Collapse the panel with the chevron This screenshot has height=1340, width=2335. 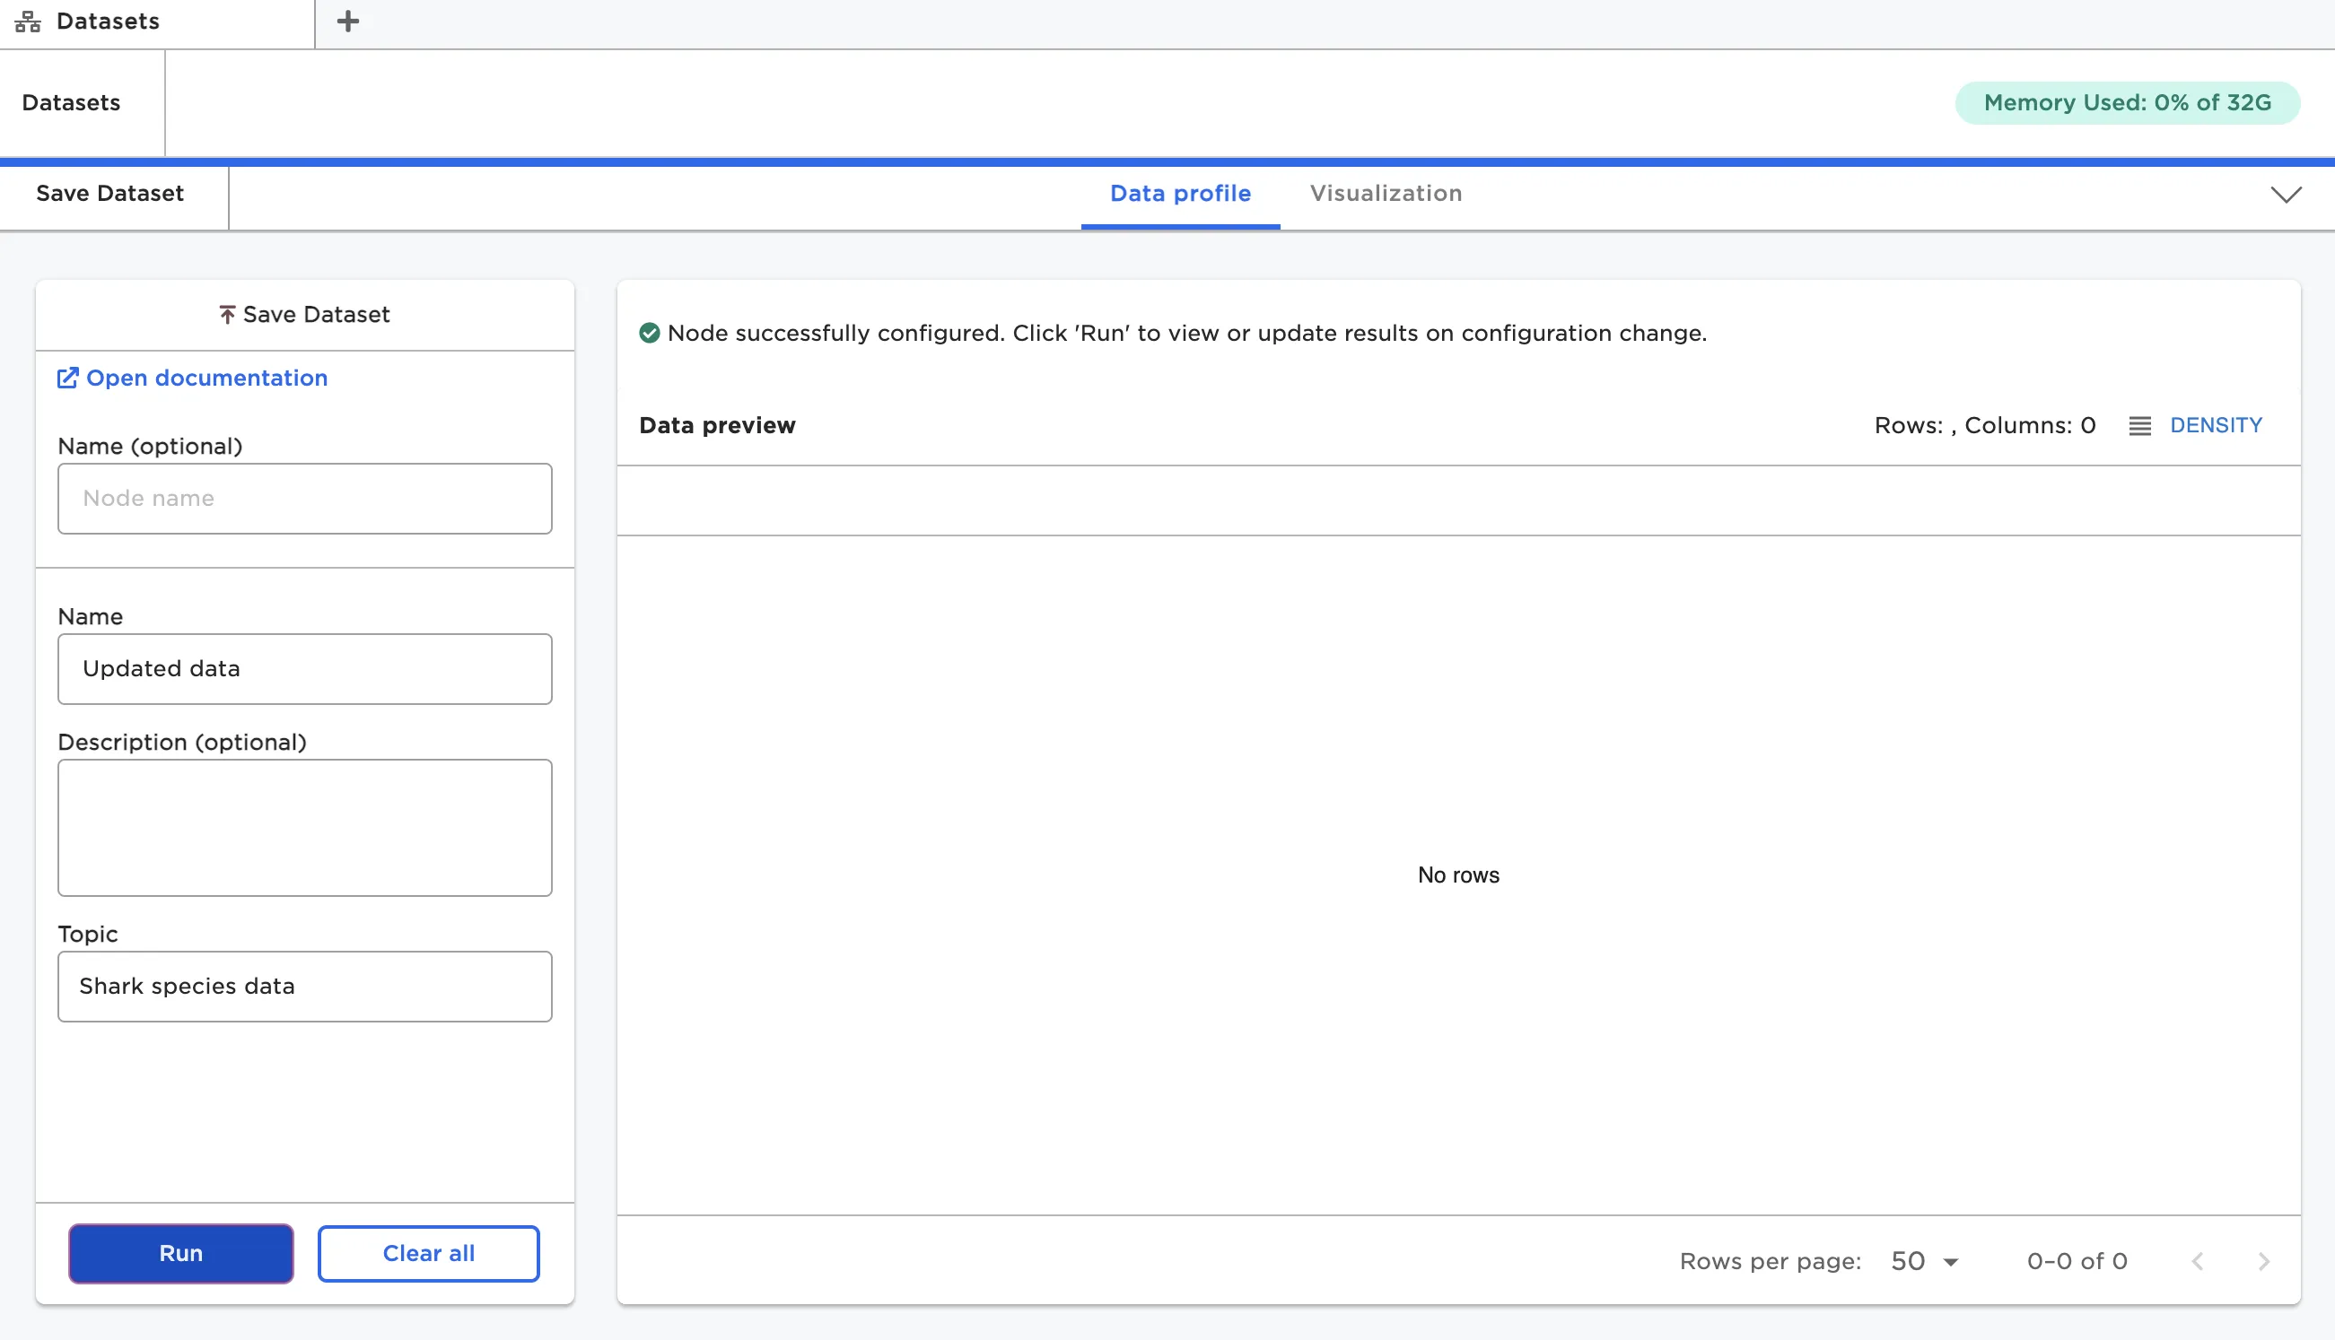[x=2286, y=195]
